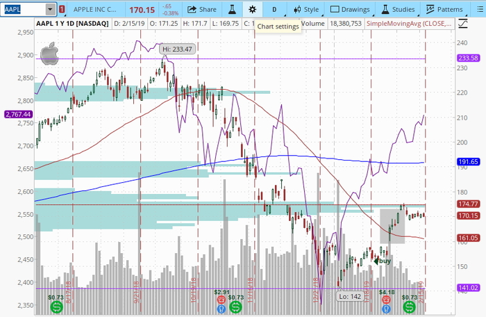Click the 9/21/18 expiration date marker
486x317 pixels.
tap(136, 292)
